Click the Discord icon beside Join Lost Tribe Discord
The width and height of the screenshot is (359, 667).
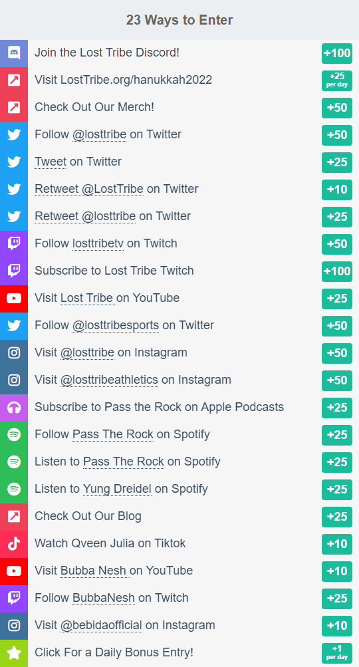pos(14,53)
